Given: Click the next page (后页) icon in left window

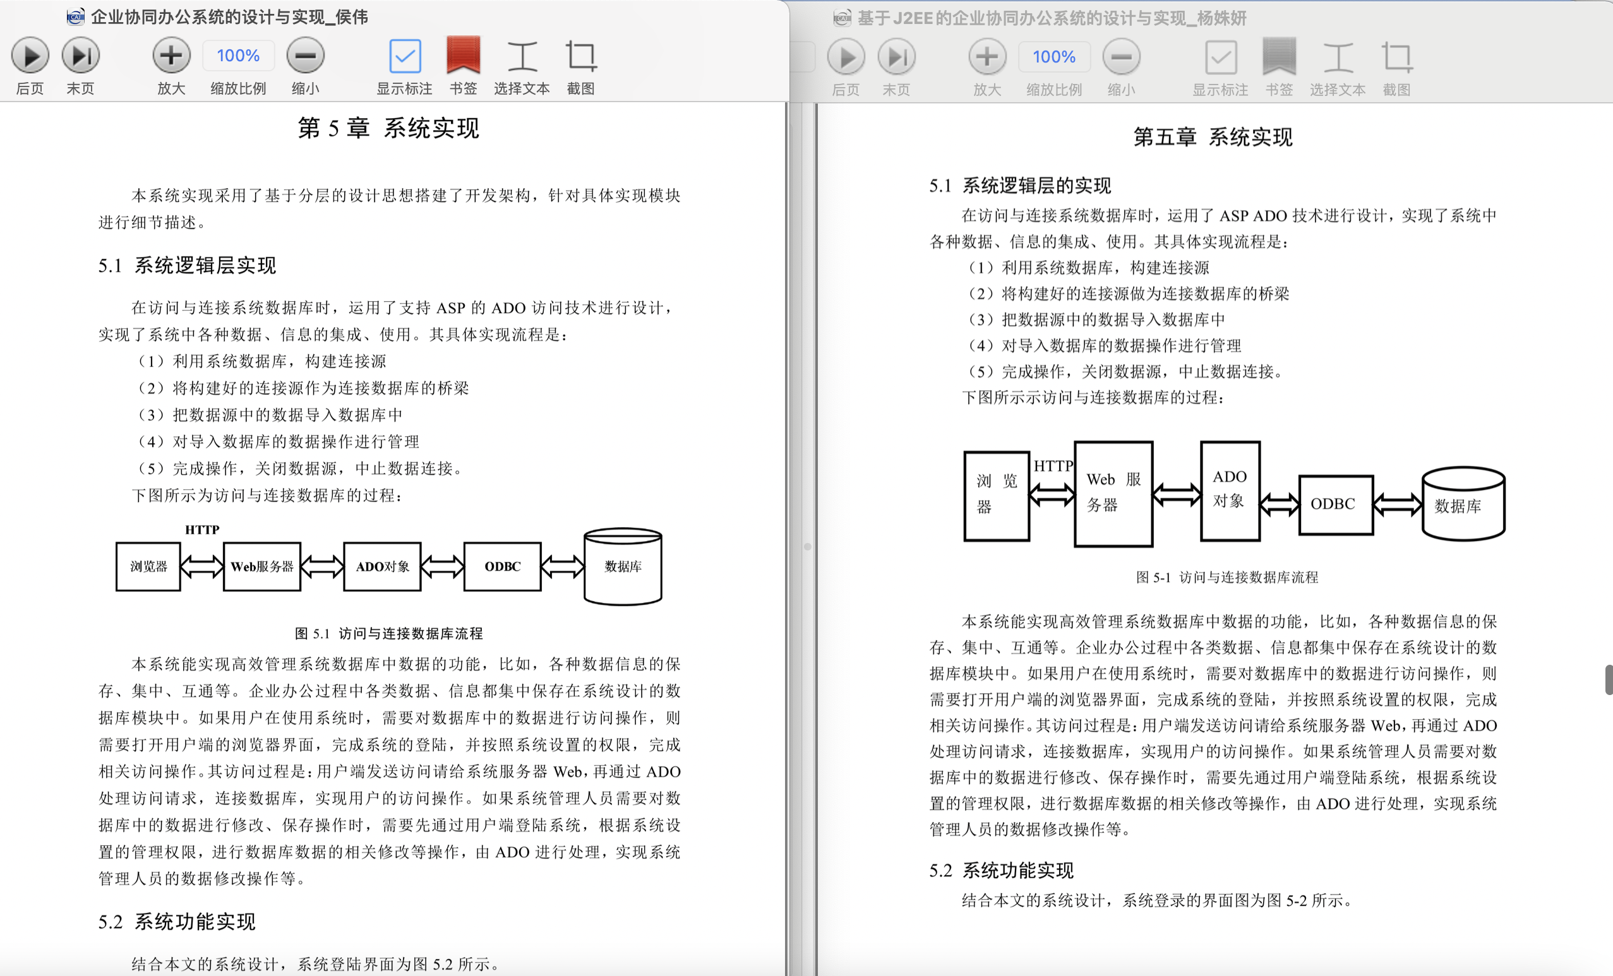Looking at the screenshot, I should tap(30, 56).
